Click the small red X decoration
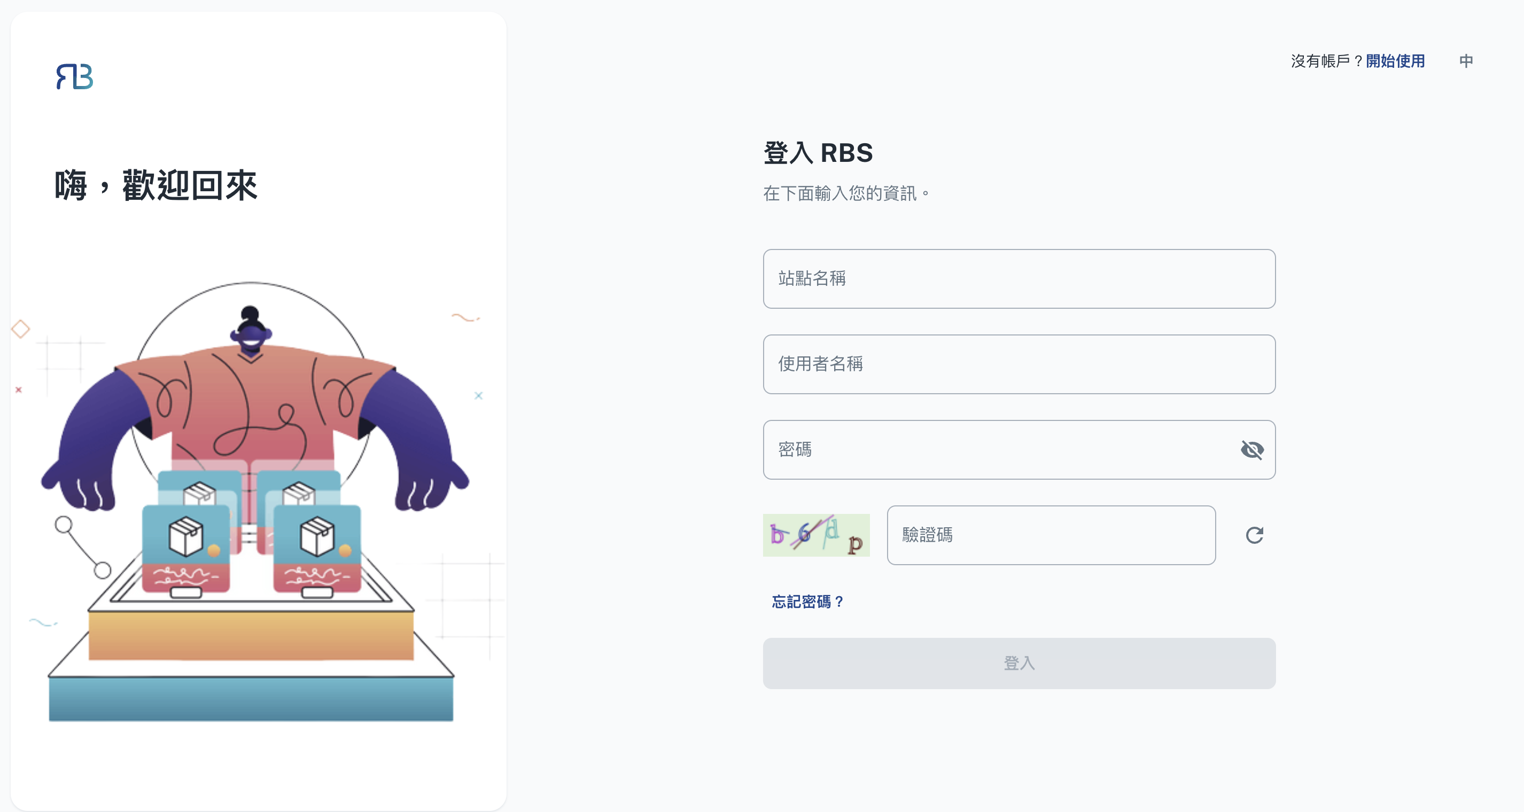1524x812 pixels. click(18, 390)
